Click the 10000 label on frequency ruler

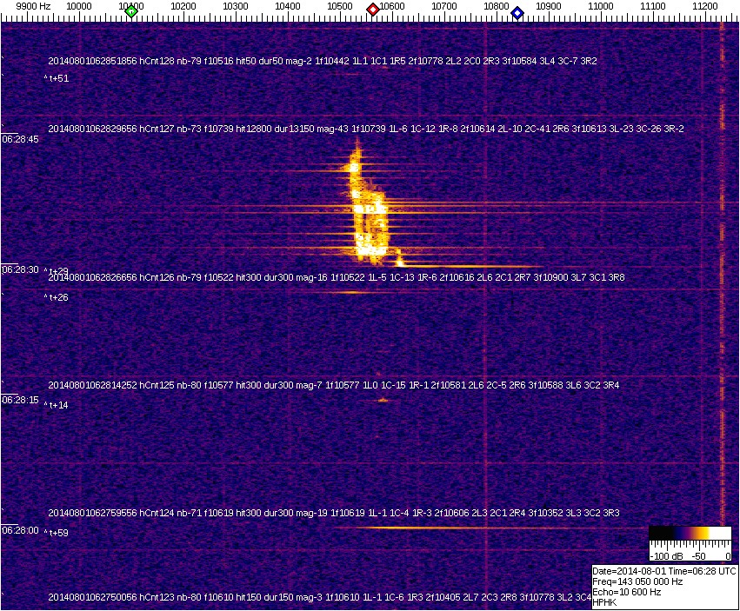coord(79,6)
